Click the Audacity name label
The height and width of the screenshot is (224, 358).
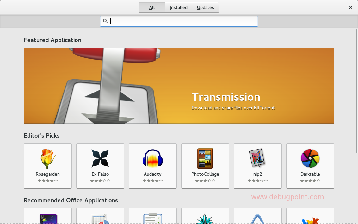point(153,174)
